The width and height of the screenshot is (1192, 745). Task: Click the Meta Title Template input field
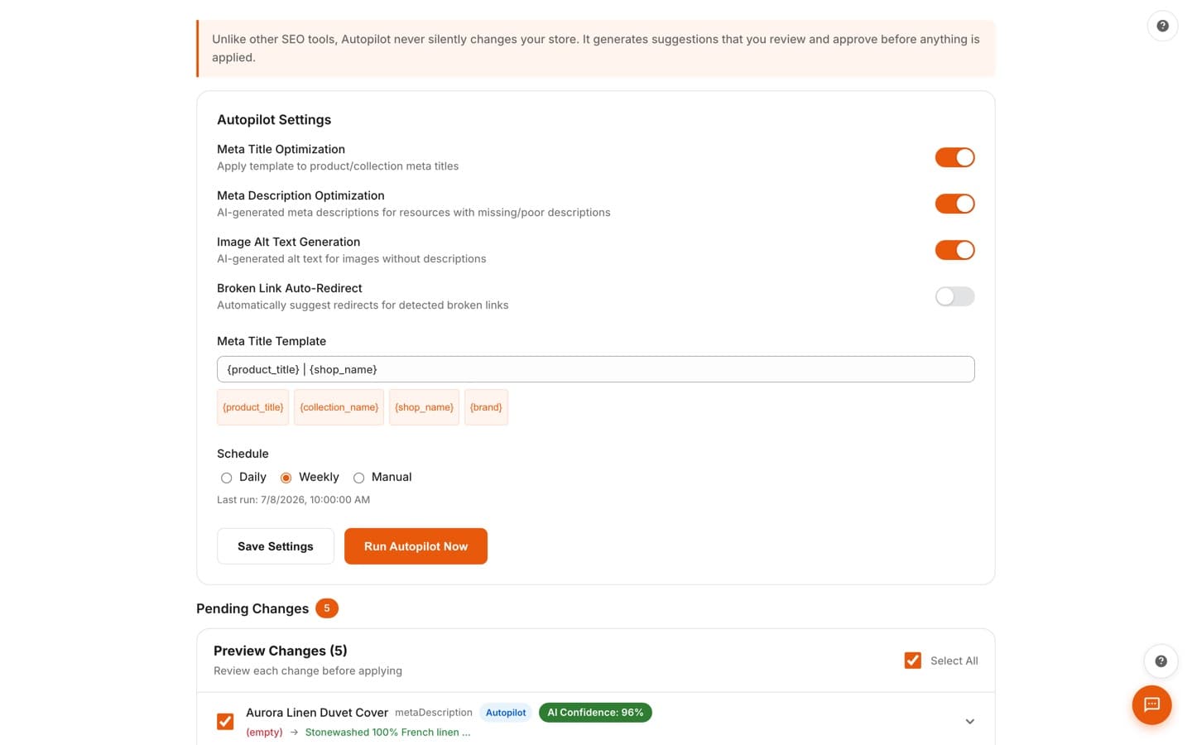point(595,369)
